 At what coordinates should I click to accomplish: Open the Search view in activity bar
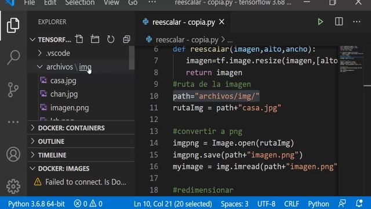[13, 57]
